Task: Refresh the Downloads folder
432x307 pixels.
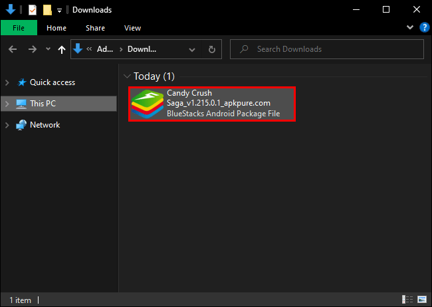Action: pos(212,49)
